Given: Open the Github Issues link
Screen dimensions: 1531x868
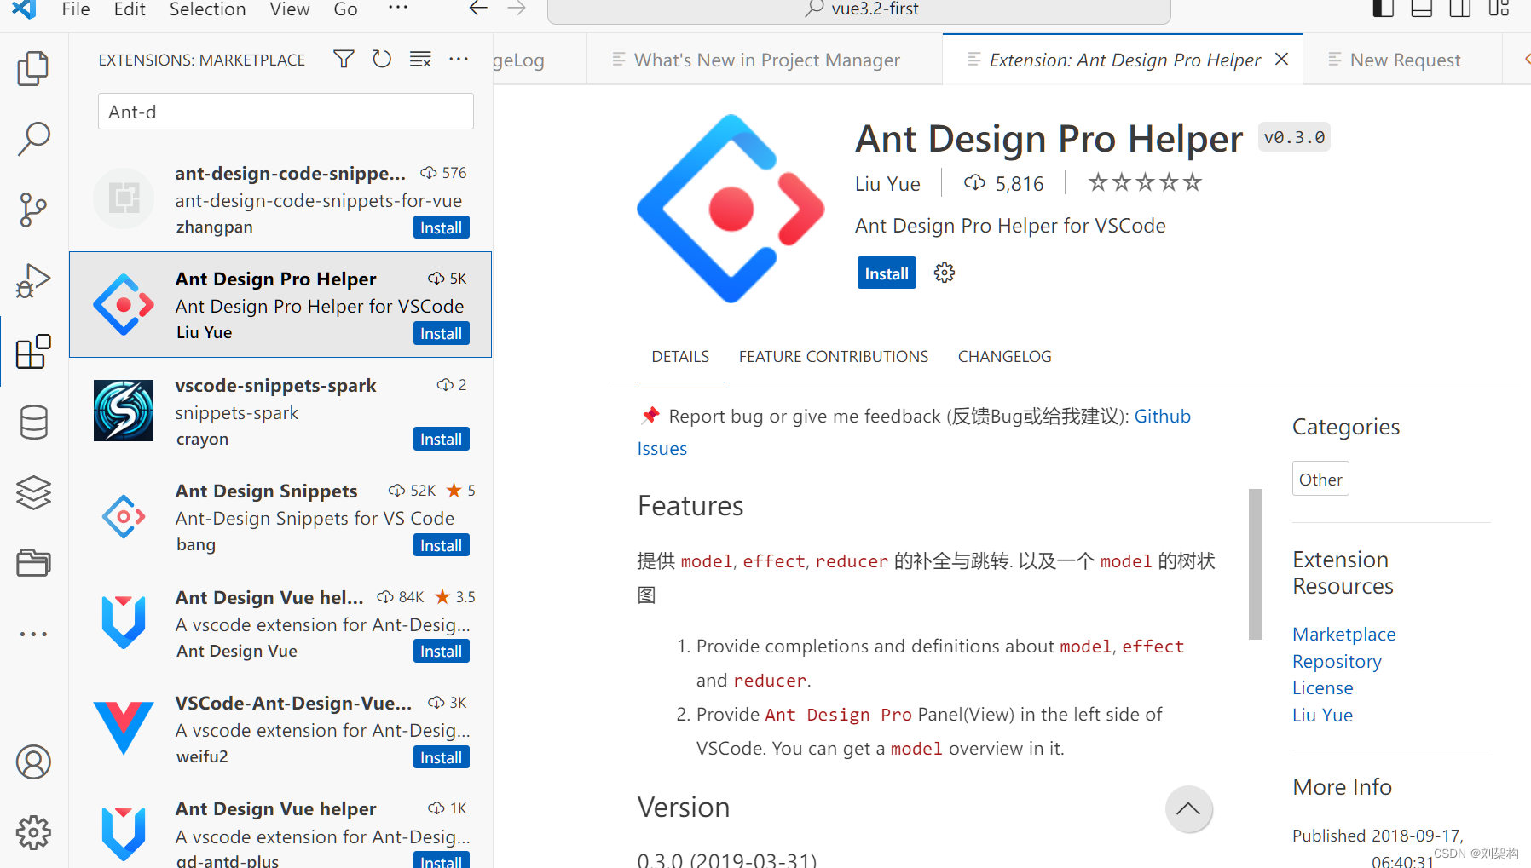Looking at the screenshot, I should [x=1162, y=416].
